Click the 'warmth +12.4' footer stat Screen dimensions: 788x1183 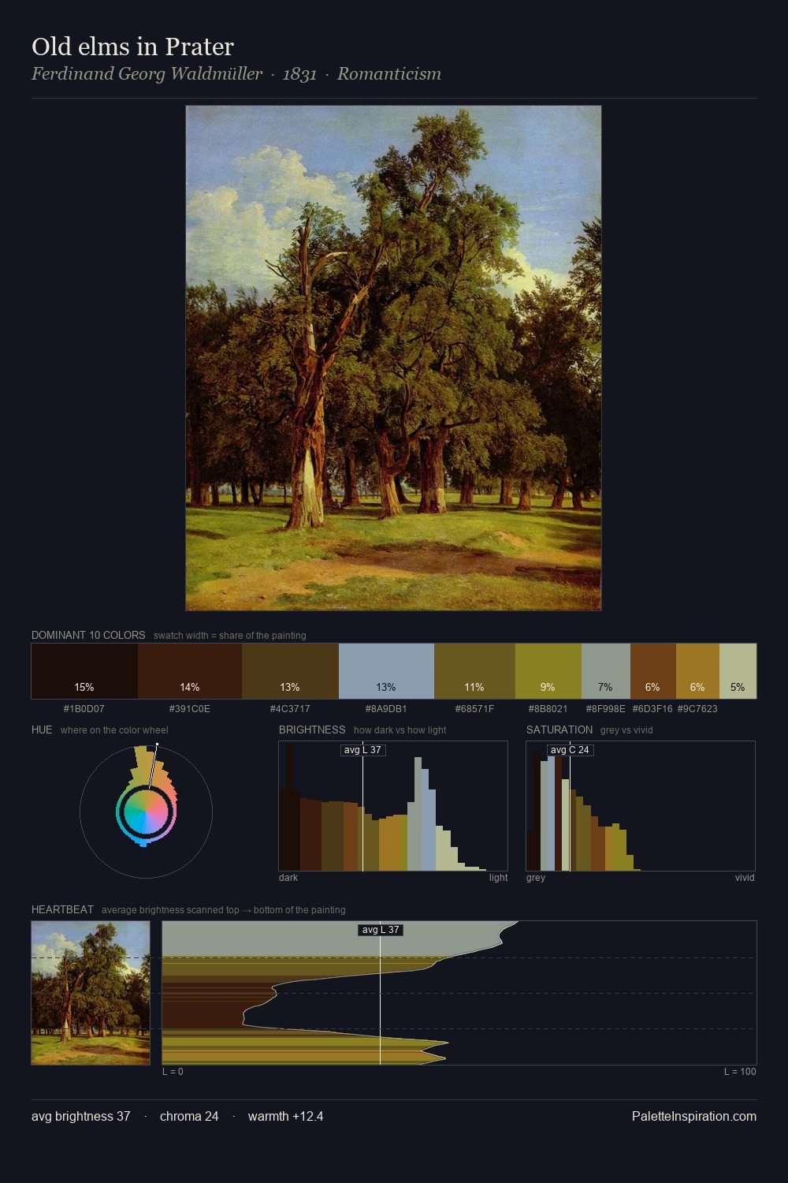pos(285,1117)
